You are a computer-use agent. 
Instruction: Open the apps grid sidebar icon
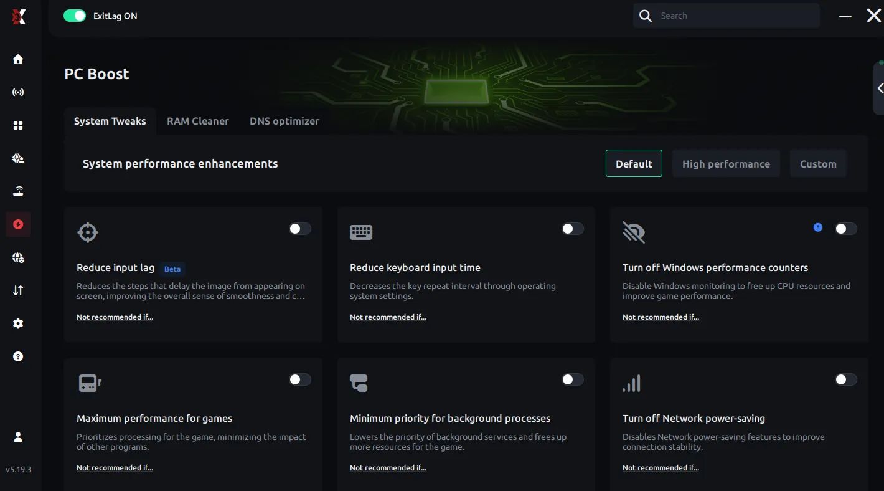(x=18, y=125)
